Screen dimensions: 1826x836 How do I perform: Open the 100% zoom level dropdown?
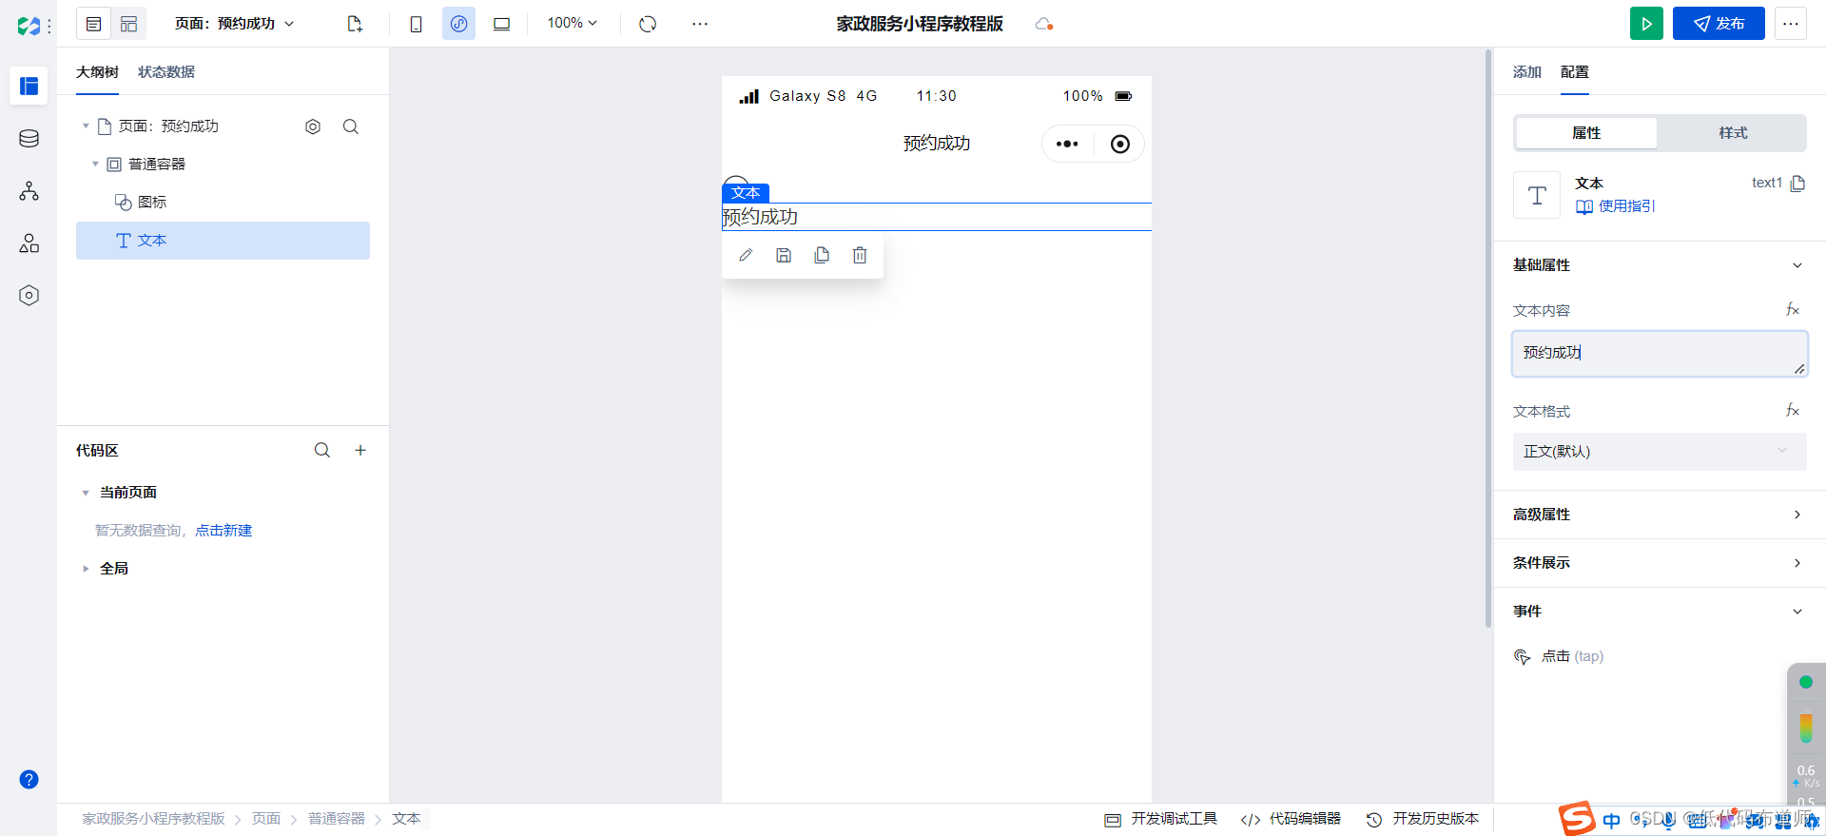coord(573,23)
